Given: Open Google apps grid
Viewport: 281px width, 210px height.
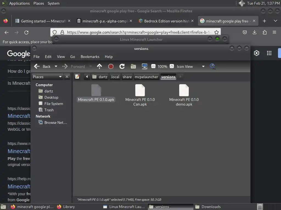Looking at the screenshot, I should (269, 53).
